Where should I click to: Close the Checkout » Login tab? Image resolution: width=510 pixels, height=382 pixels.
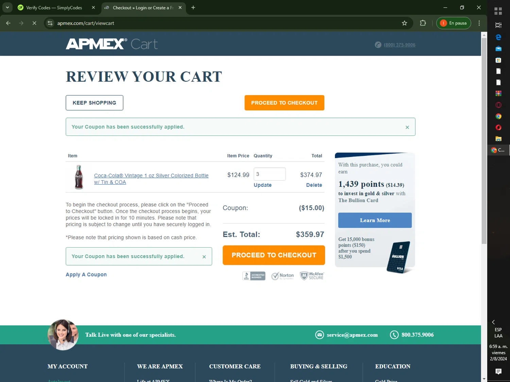pyautogui.click(x=180, y=7)
